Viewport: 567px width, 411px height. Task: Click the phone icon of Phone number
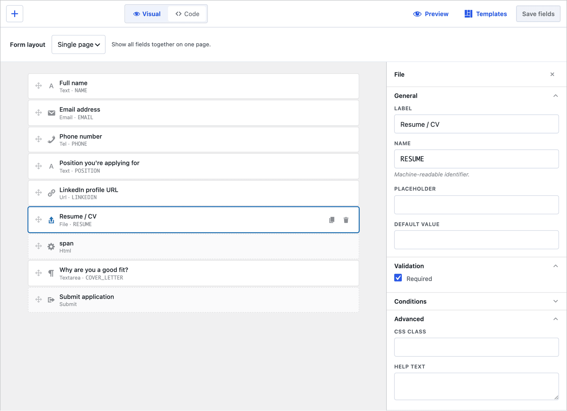[x=51, y=139]
